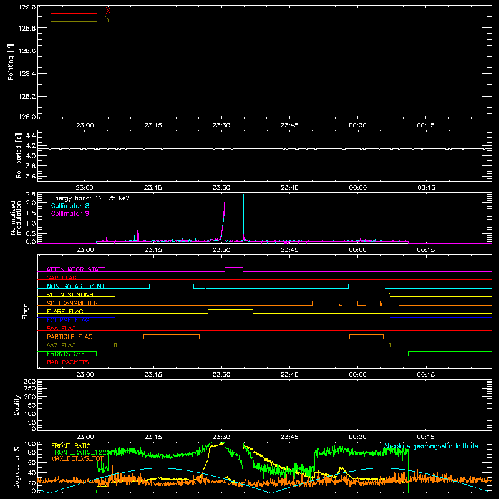The height and width of the screenshot is (499, 499).
Task: Click the 23:30 label under the Pointing plot
Action: [221, 125]
